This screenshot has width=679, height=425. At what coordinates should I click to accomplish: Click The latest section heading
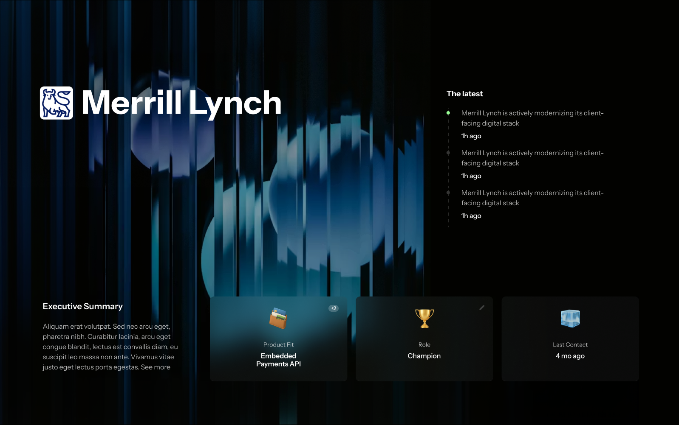click(464, 94)
